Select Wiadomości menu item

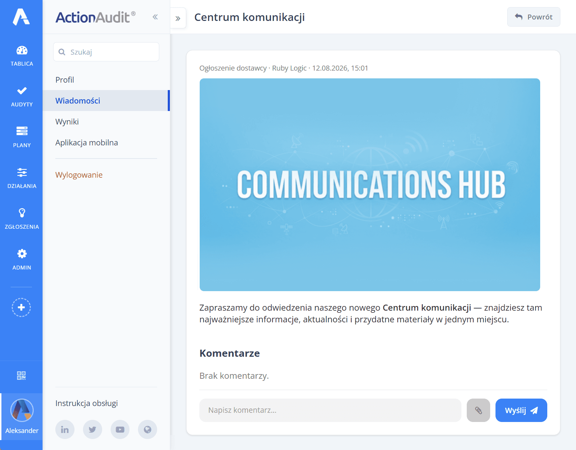point(106,101)
